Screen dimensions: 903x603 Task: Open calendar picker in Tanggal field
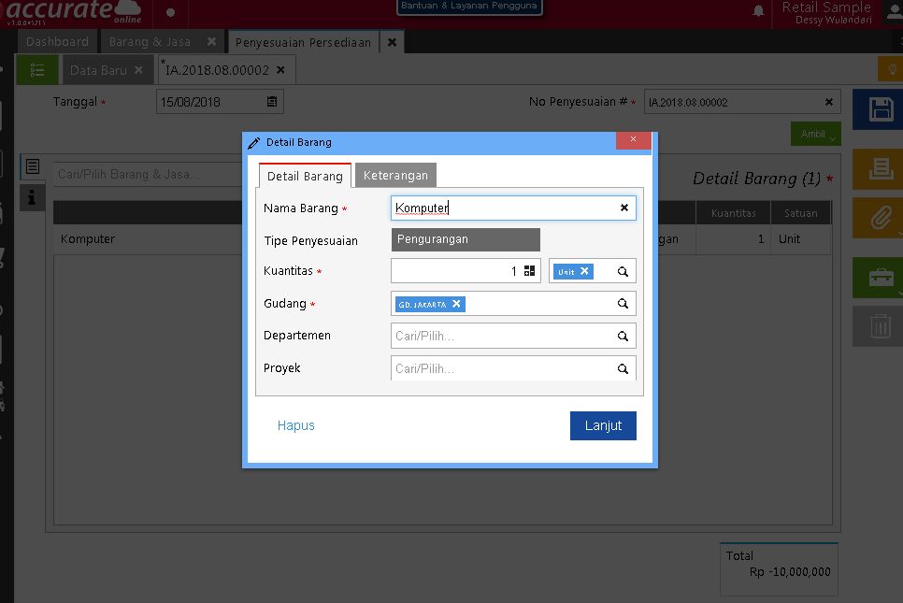(x=272, y=102)
